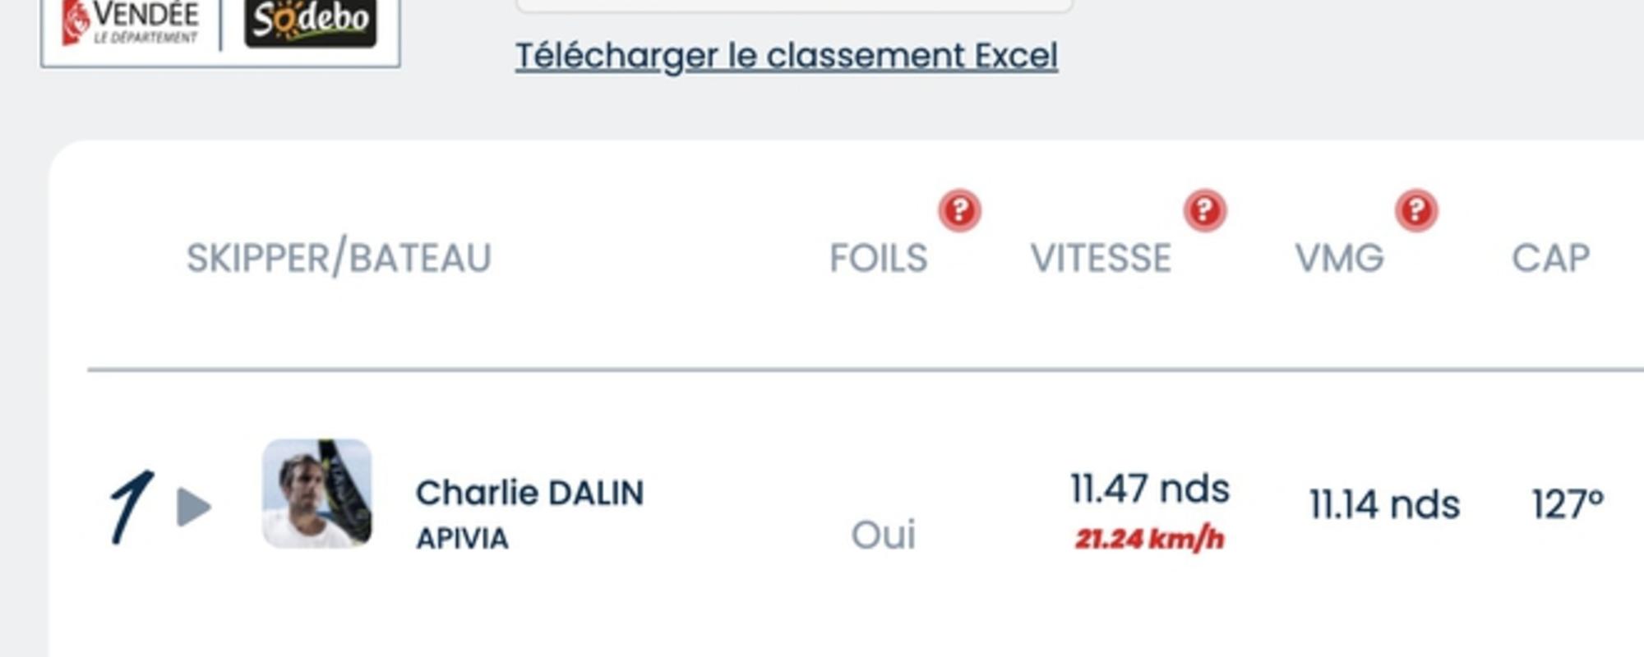Click the VITESSE column header
Screen dimensions: 1644x657
click(1101, 258)
